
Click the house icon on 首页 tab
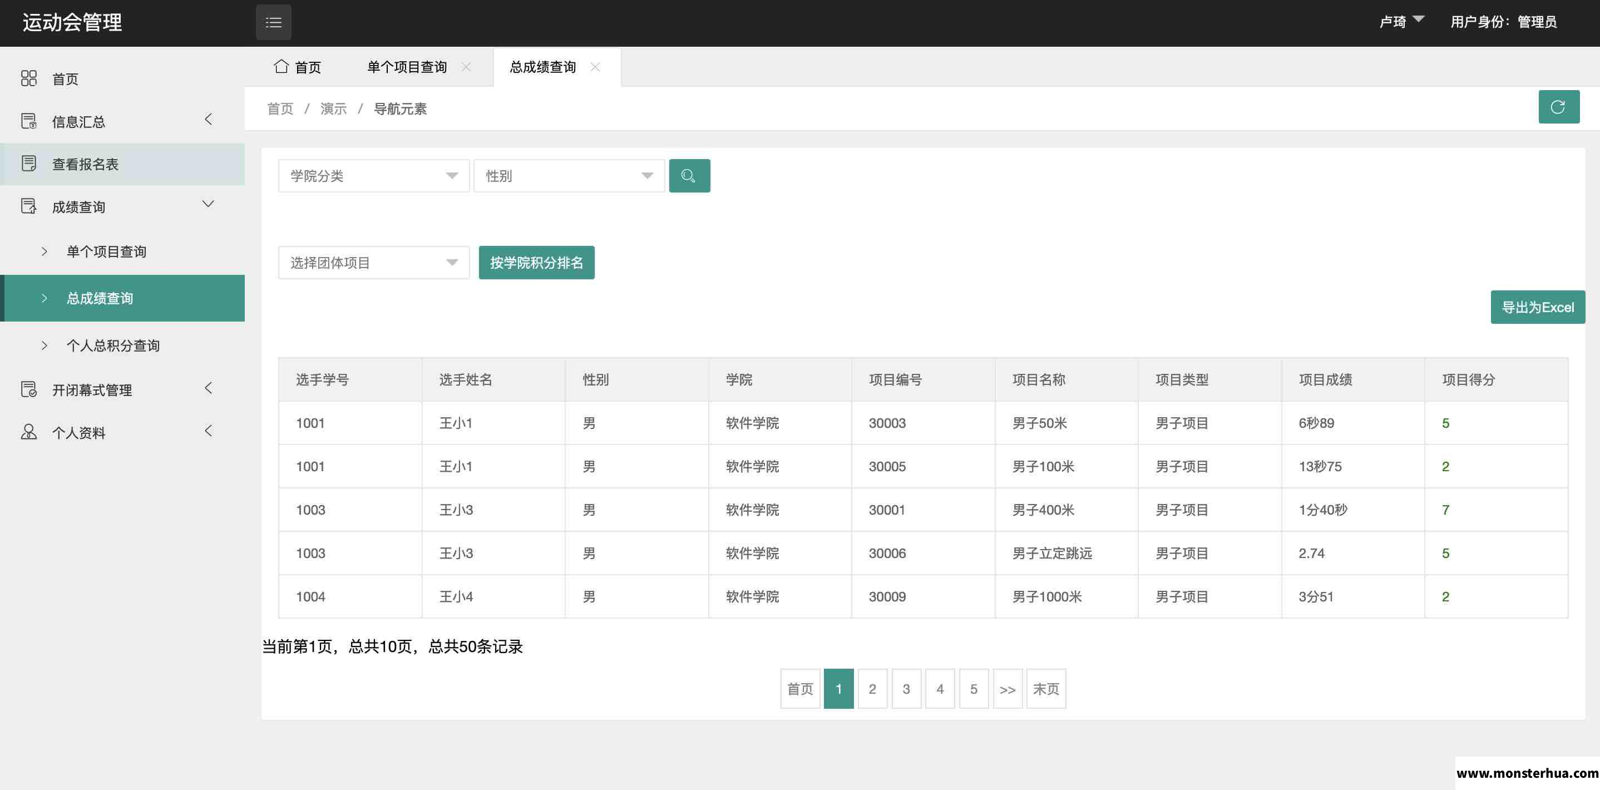click(282, 66)
